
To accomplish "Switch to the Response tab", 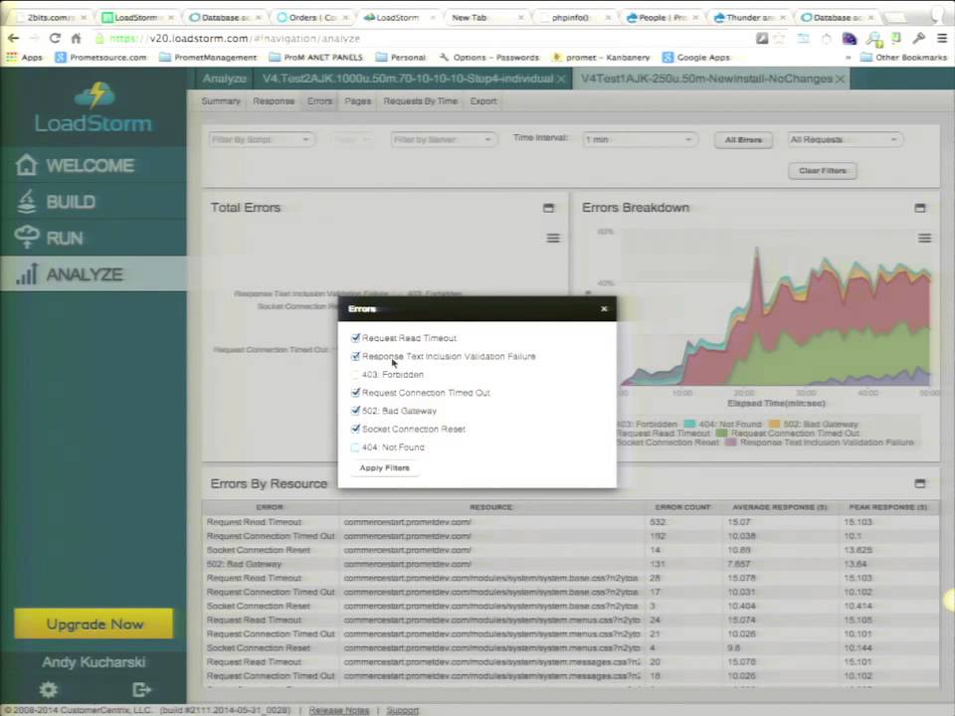I will pyautogui.click(x=274, y=101).
